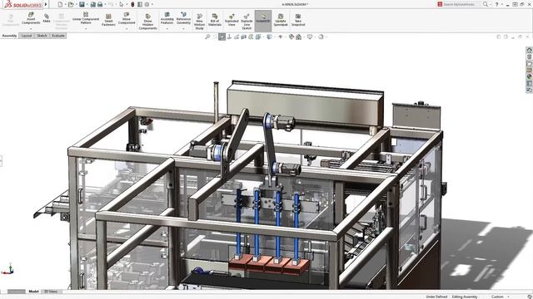This screenshot has height=299, width=533.
Task: Click the Explode Line Sketch tool
Action: (x=247, y=22)
